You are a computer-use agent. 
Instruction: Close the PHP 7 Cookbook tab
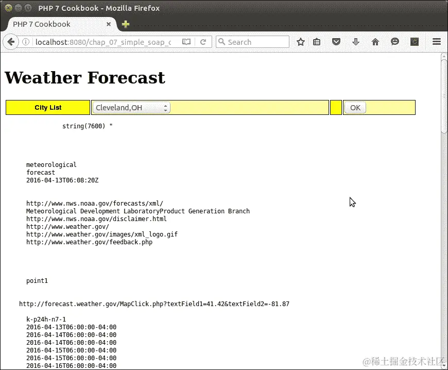tap(109, 24)
